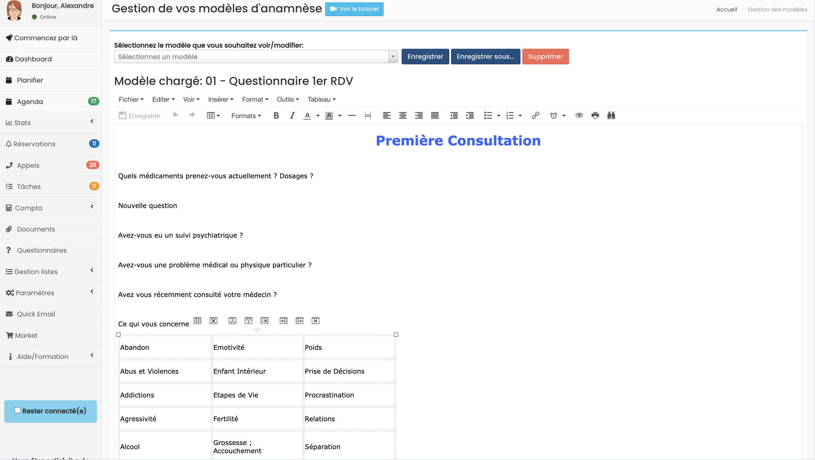
Task: Click the hyperlink insertion icon
Action: click(535, 115)
